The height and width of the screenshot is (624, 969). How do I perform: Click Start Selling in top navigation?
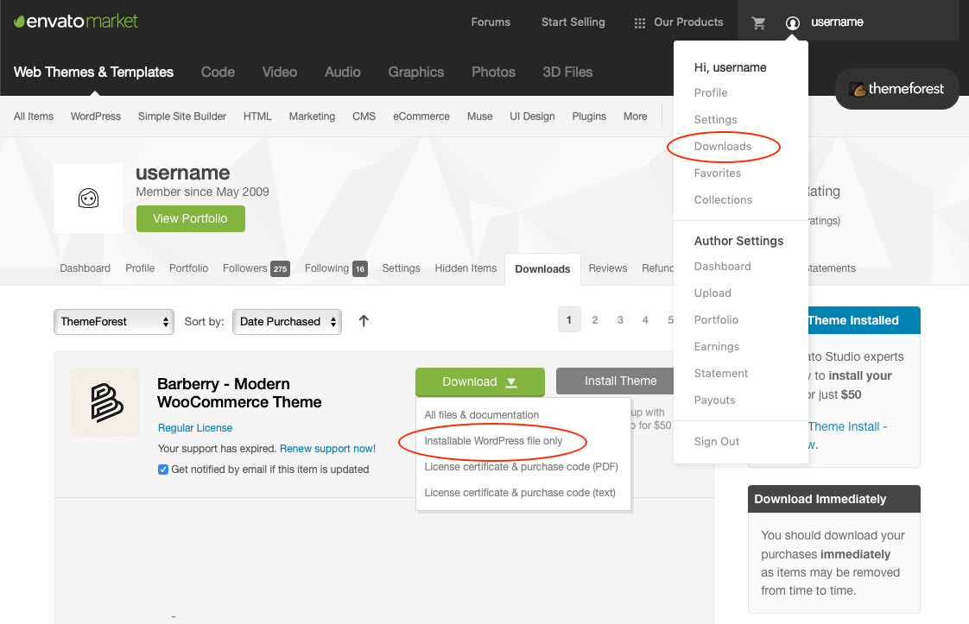(x=573, y=22)
